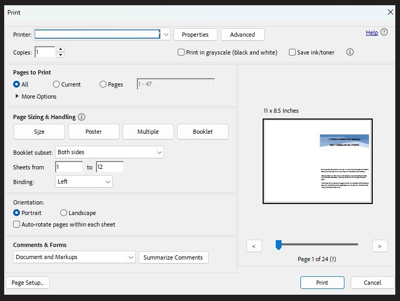Increase copies with the up arrow

coord(60,49)
